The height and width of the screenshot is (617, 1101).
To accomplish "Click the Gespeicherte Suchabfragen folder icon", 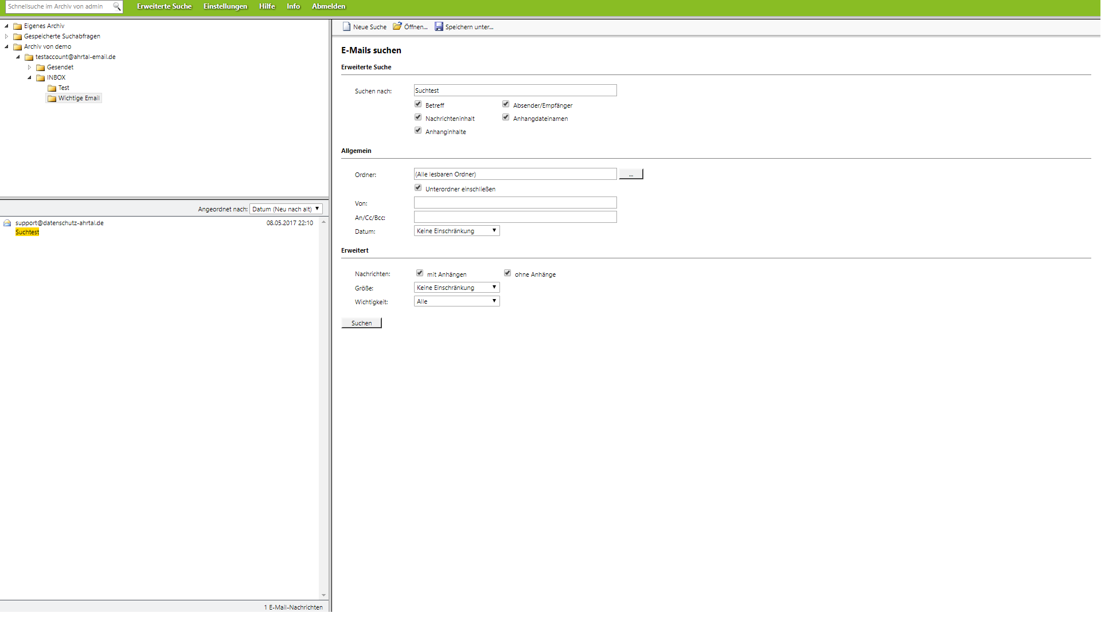I will (18, 37).
